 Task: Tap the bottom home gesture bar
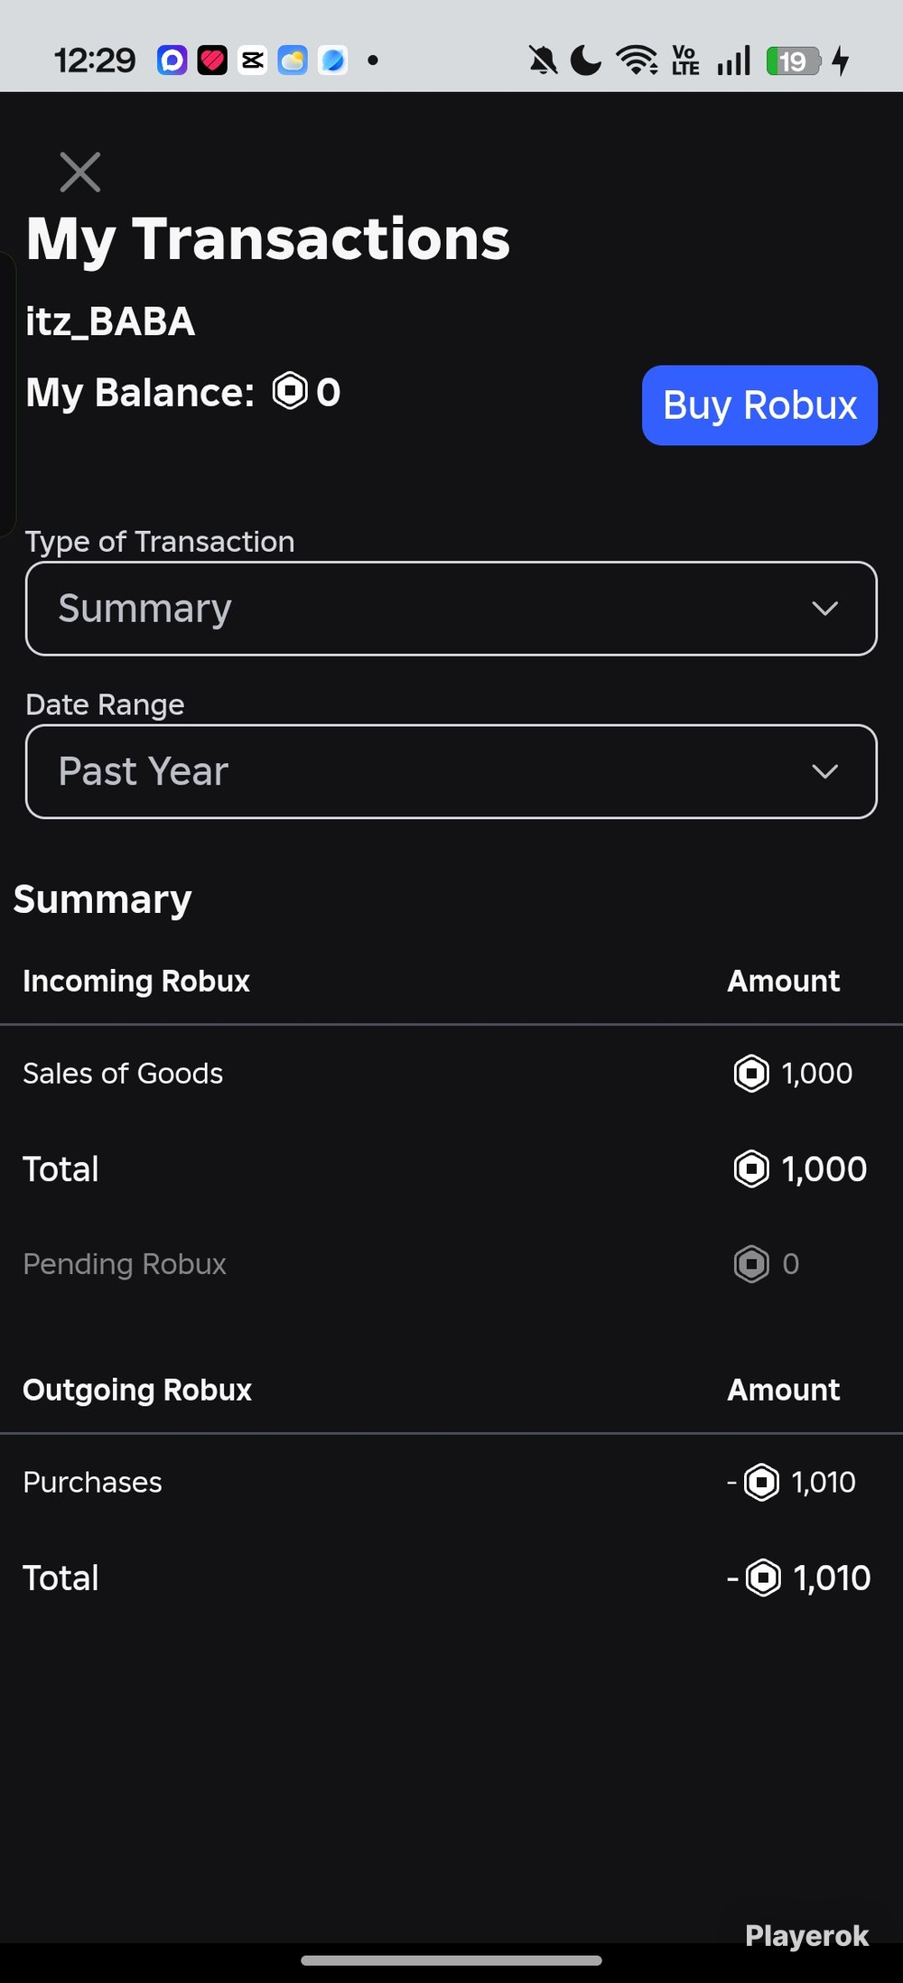(x=451, y=1960)
